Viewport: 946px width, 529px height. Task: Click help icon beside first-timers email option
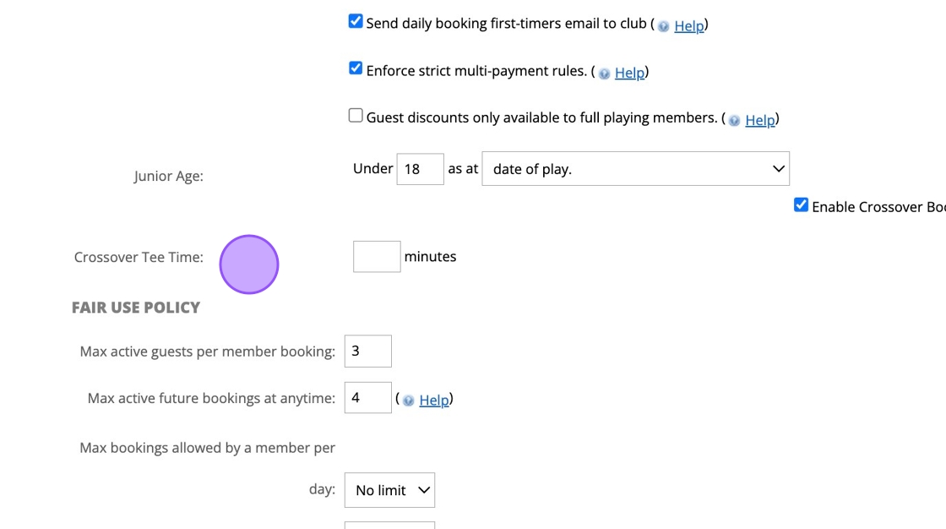point(663,26)
